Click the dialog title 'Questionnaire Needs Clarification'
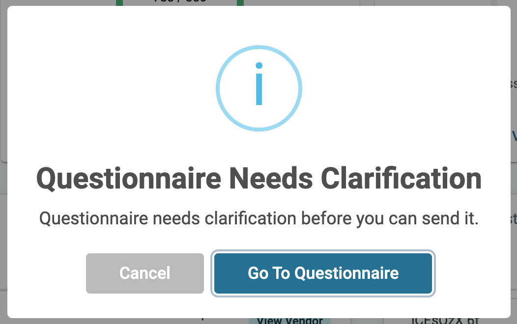This screenshot has height=324, width=517. pos(259,178)
